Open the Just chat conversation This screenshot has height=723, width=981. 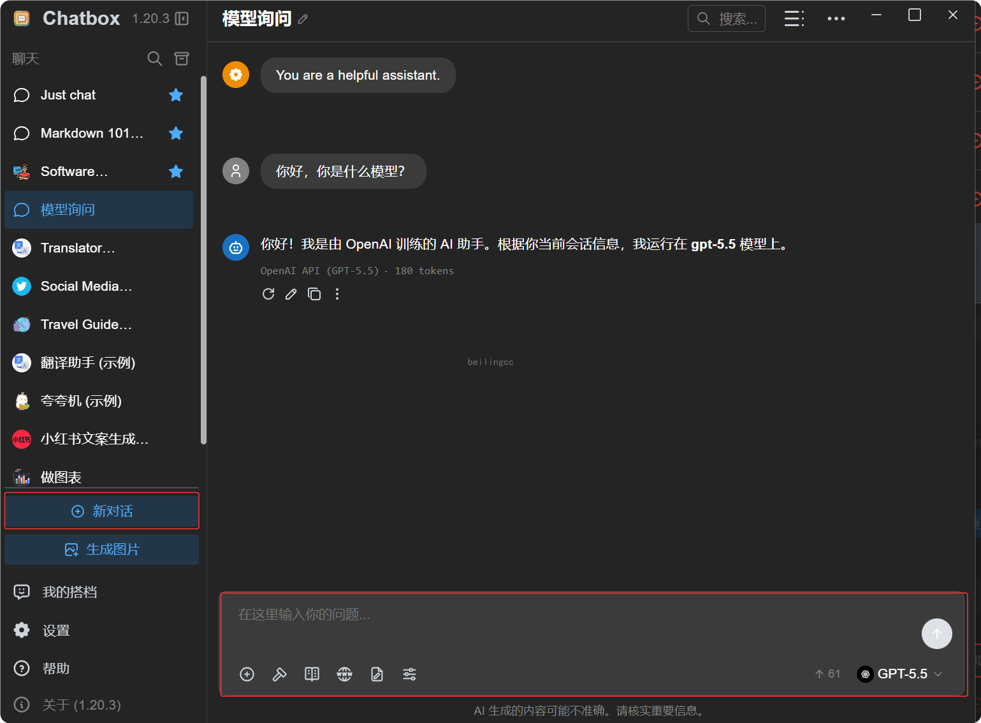[99, 95]
